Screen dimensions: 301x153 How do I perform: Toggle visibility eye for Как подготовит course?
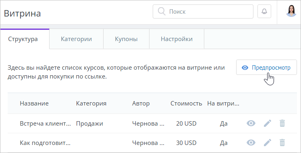point(251,143)
